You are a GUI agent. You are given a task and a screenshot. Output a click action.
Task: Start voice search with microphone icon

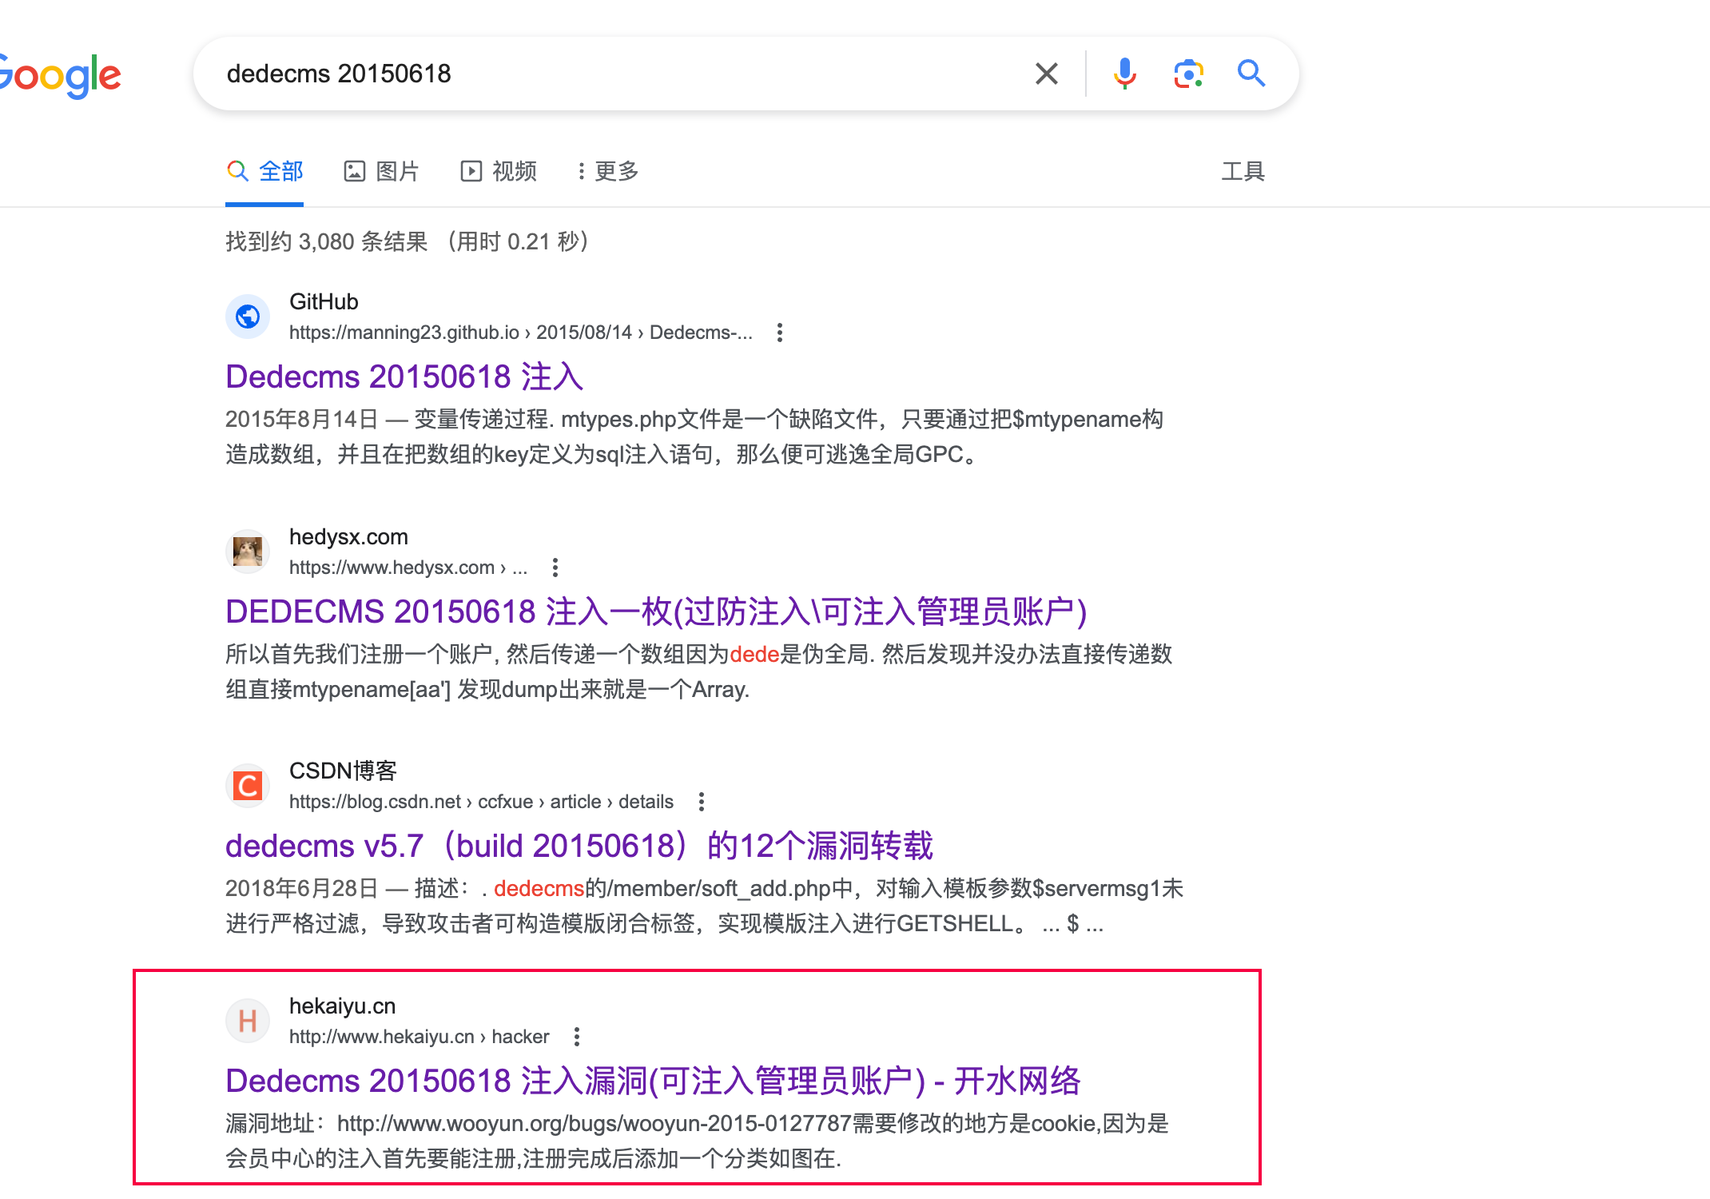click(1124, 74)
